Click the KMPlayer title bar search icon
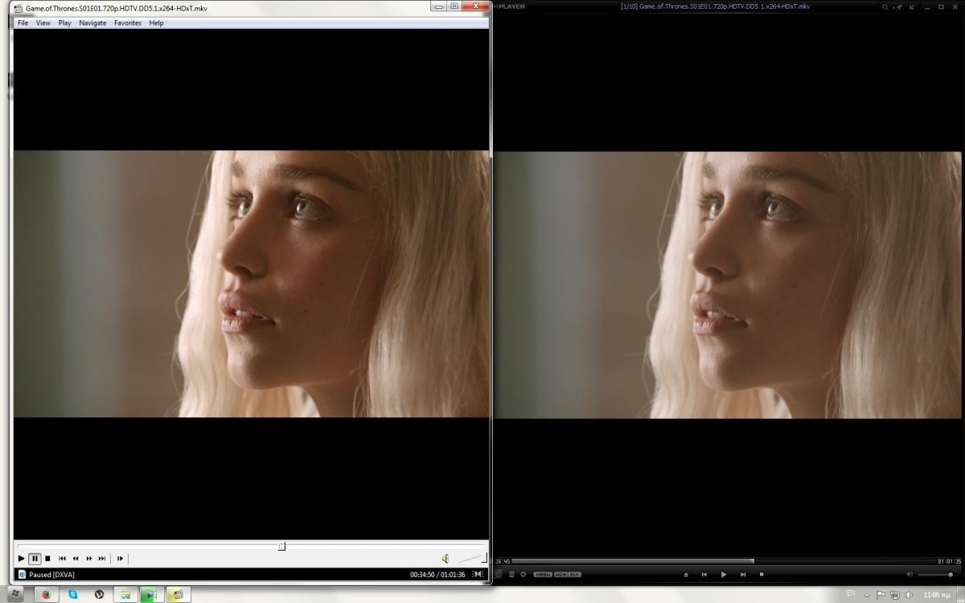This screenshot has height=603, width=965. click(885, 6)
